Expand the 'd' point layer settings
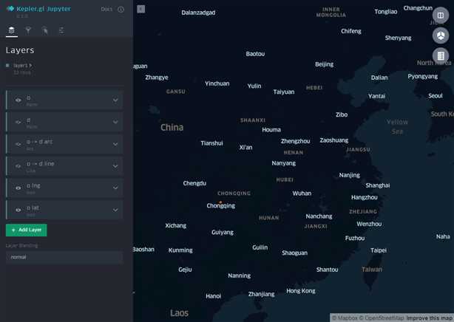 click(x=115, y=122)
